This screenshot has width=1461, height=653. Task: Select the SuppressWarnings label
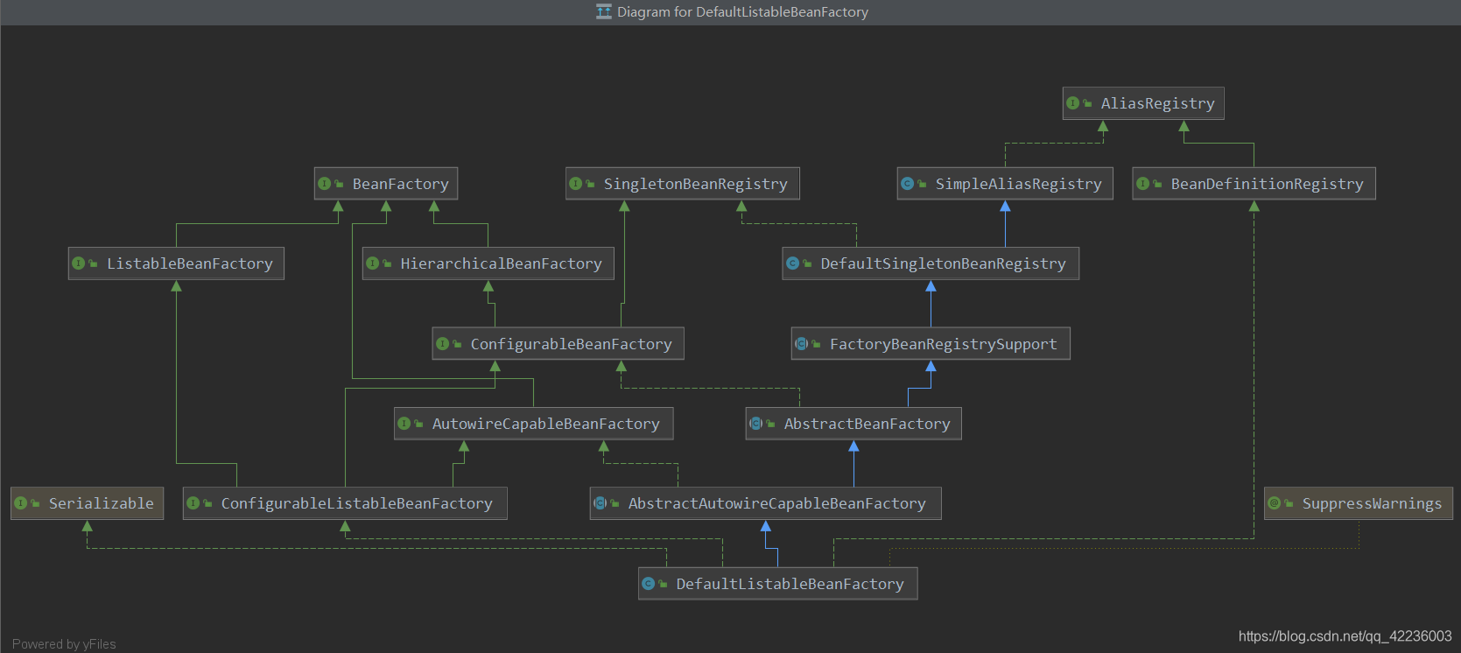point(1372,503)
